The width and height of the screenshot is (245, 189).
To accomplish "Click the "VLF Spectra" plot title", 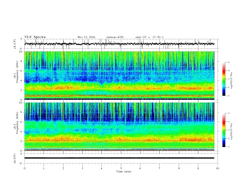I will pos(35,37).
